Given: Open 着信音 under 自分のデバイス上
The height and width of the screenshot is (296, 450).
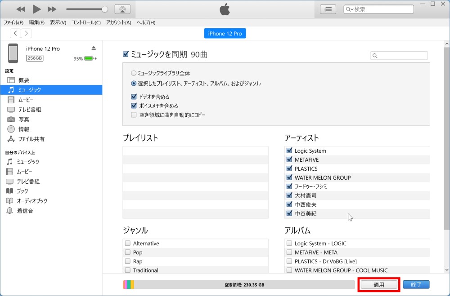Looking at the screenshot, I should [26, 210].
